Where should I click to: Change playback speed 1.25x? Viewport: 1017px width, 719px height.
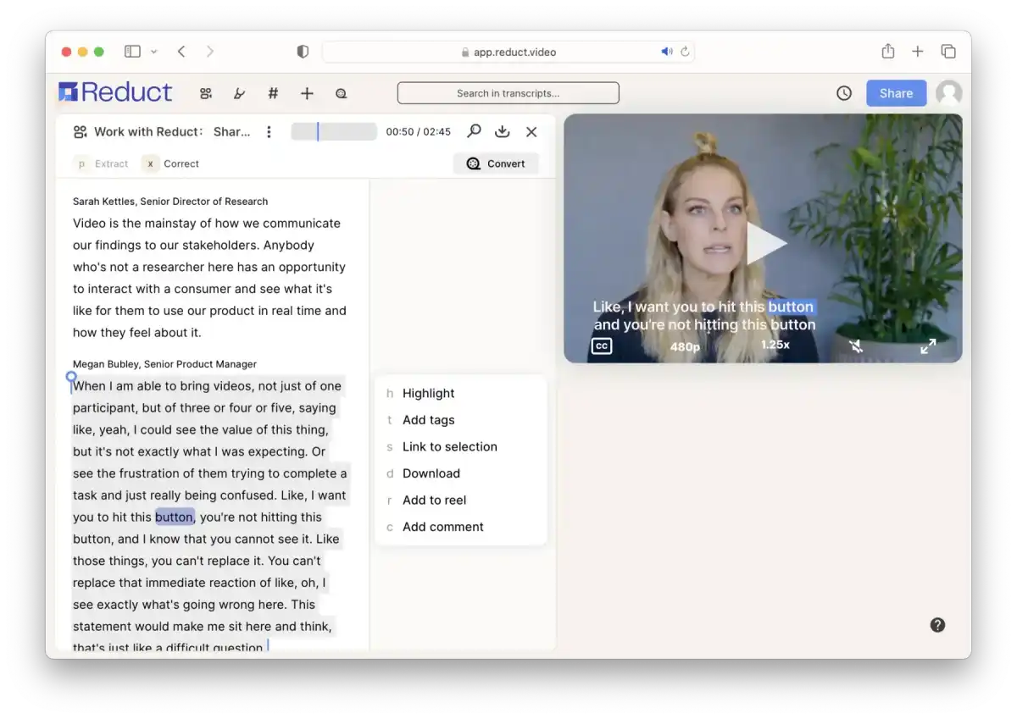click(x=775, y=345)
